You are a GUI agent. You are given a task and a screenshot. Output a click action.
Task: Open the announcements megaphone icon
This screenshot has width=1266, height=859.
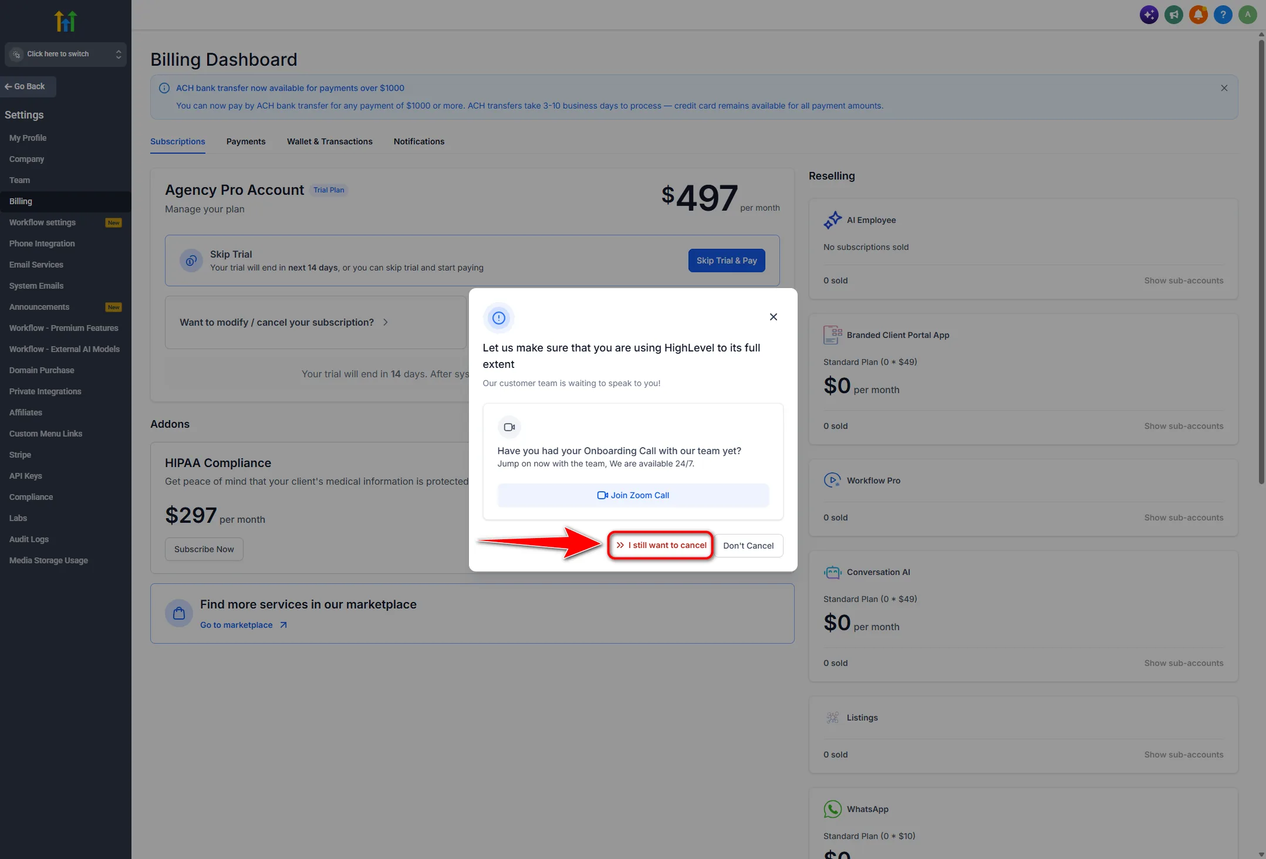click(1173, 15)
